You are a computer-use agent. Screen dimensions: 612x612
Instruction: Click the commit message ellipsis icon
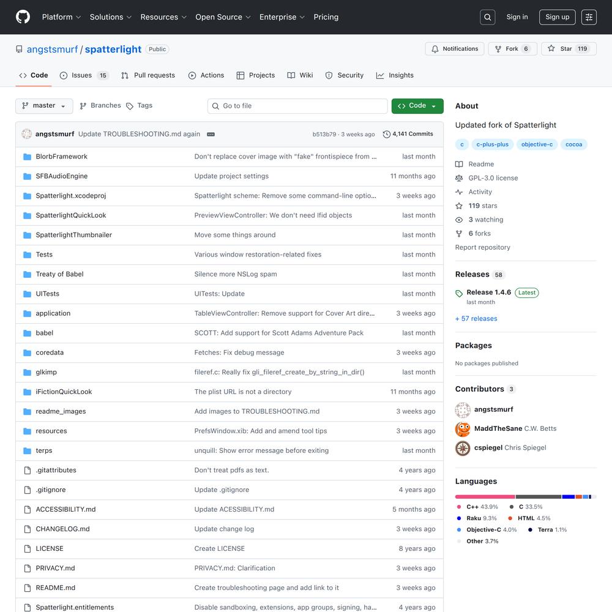[x=211, y=134]
